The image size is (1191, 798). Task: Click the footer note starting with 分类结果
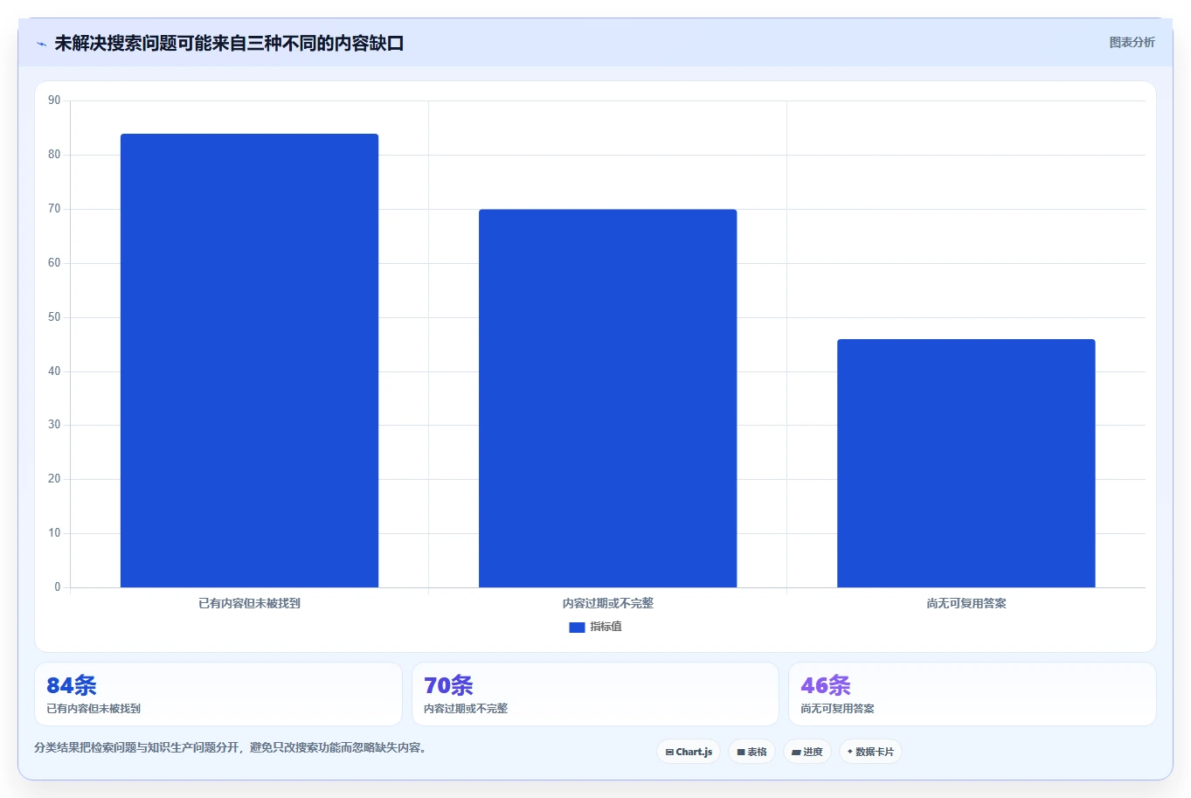232,747
